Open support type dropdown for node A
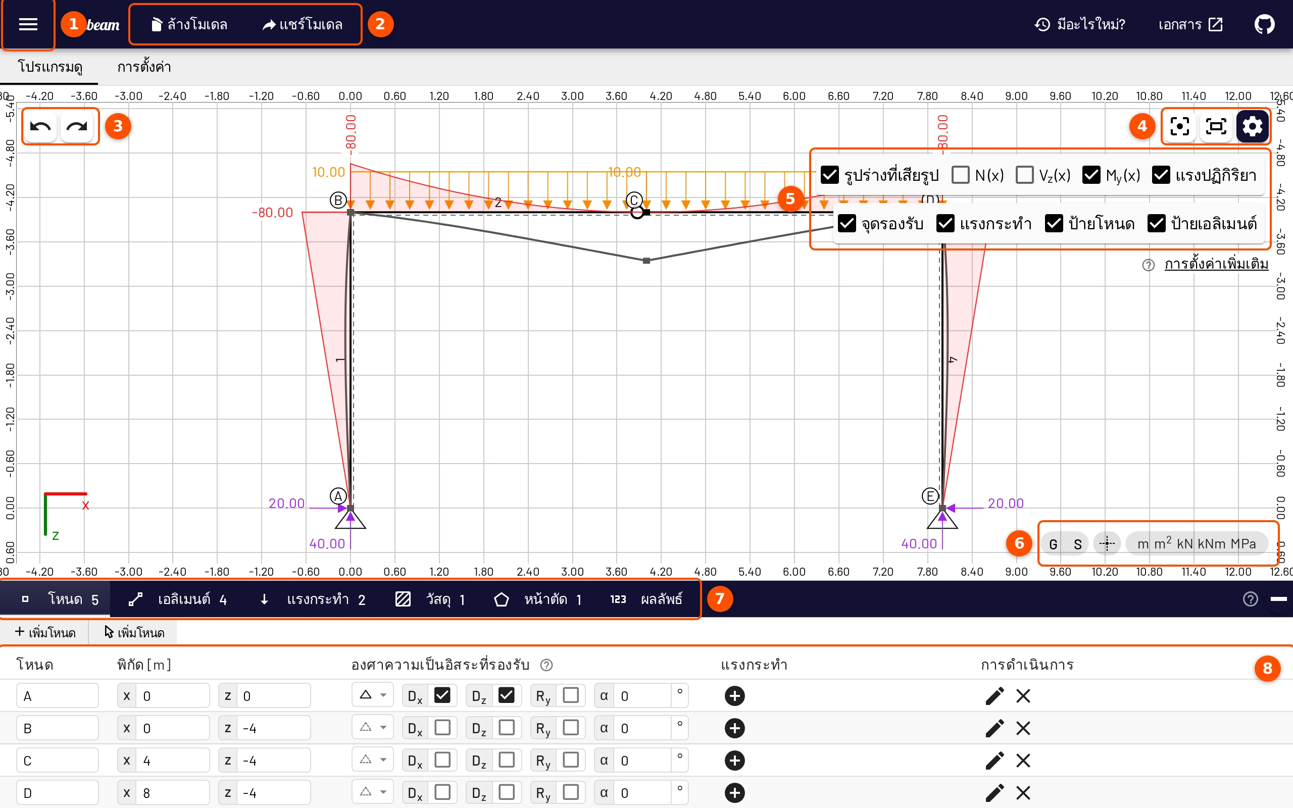 [372, 695]
